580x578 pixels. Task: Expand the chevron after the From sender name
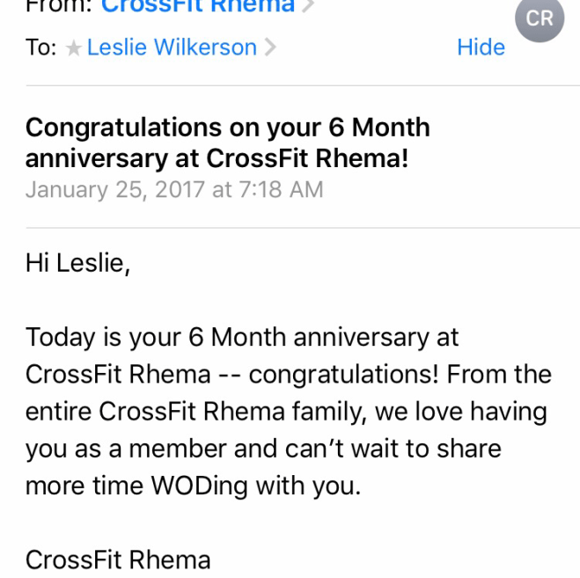309,7
